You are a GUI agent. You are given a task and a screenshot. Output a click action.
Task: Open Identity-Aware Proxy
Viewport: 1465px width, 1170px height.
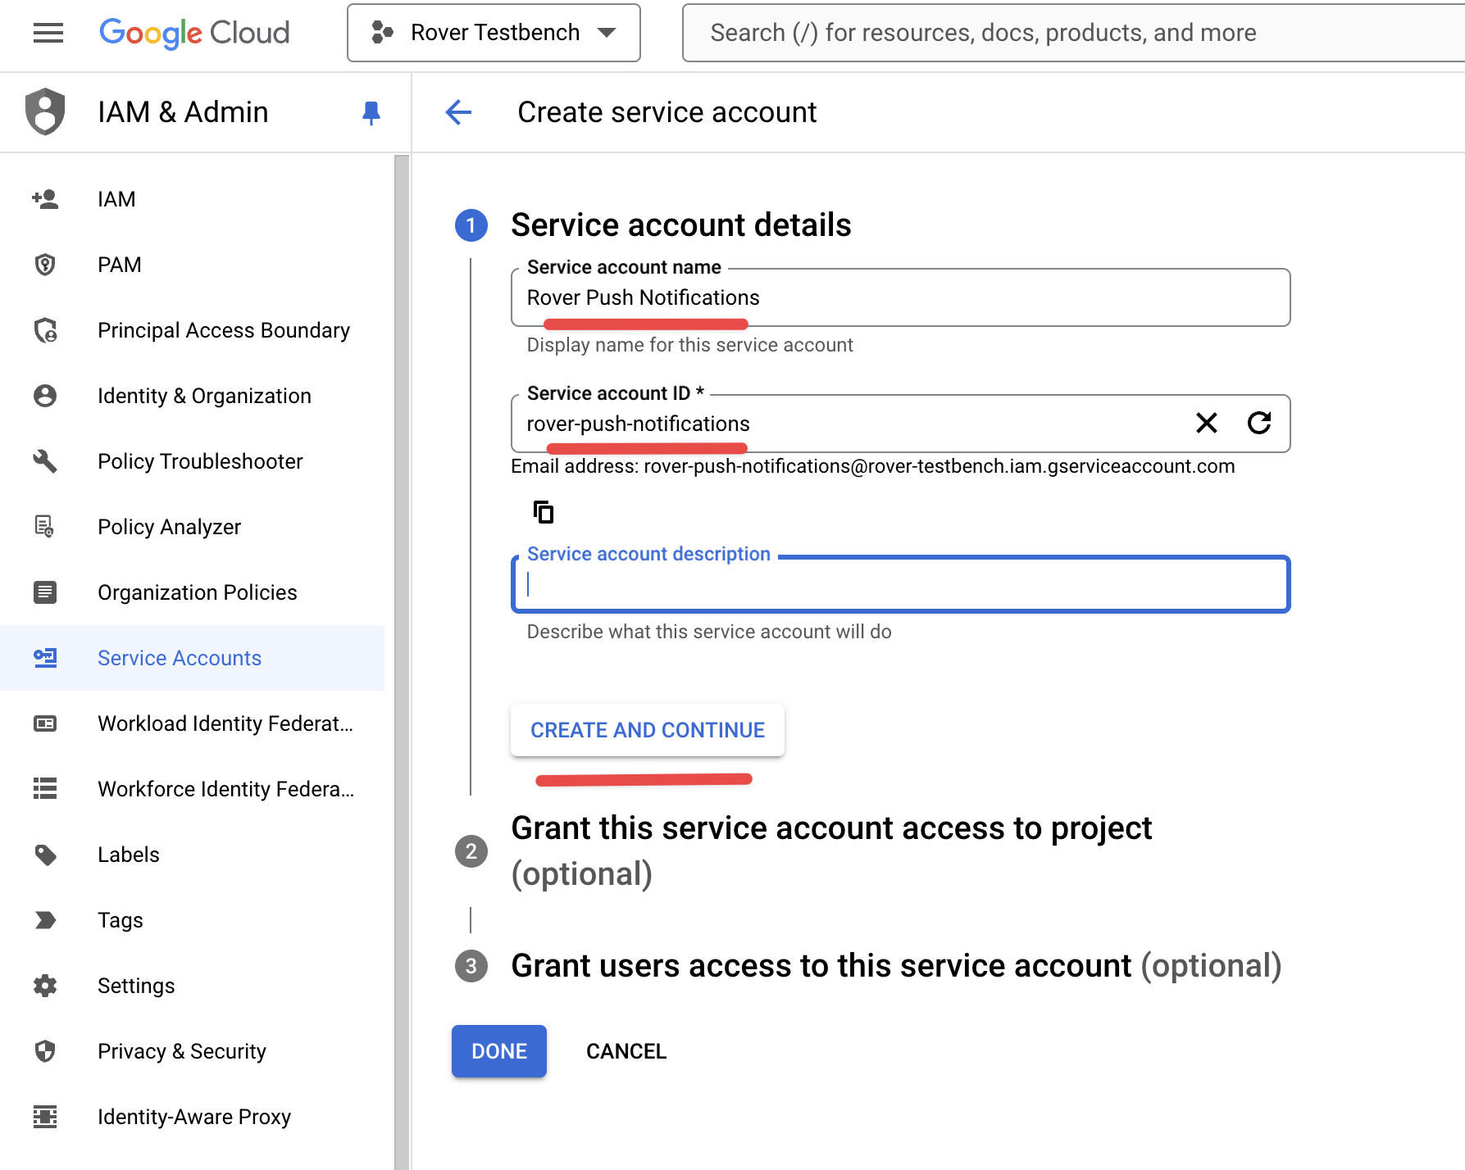pyautogui.click(x=194, y=1117)
